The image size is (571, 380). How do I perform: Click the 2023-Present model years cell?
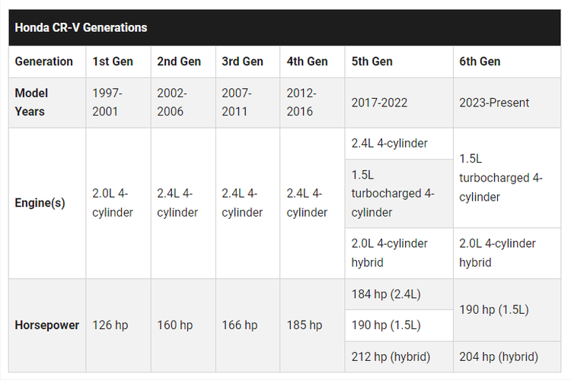click(494, 102)
